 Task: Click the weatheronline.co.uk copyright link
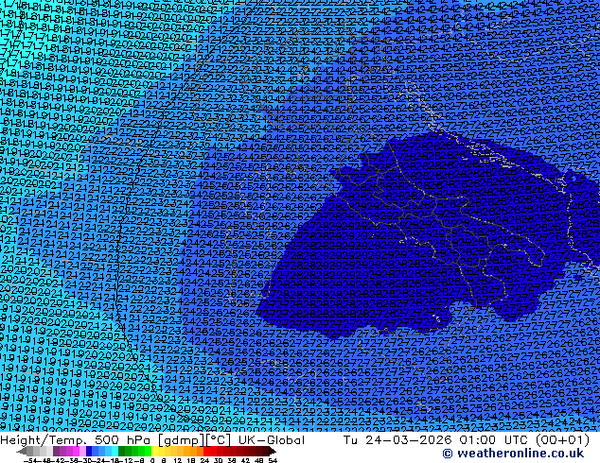click(513, 454)
